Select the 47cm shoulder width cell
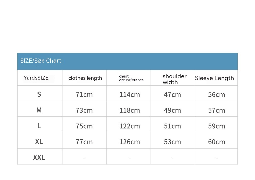This screenshot has width=255, height=180. point(172,95)
